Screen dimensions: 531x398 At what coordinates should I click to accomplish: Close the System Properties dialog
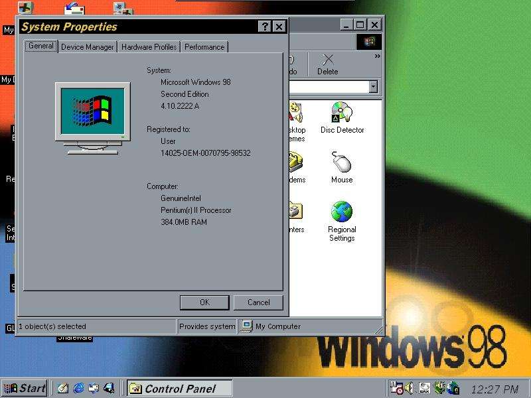pyautogui.click(x=279, y=27)
